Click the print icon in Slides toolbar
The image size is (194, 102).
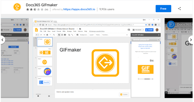[47, 35]
